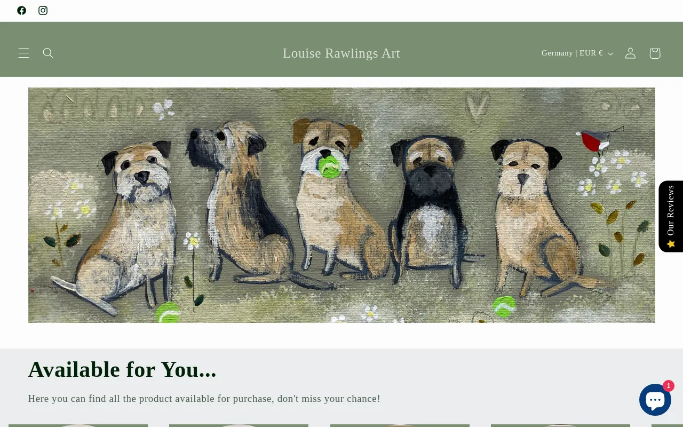Open the Our Reviews side tab

pos(671,216)
